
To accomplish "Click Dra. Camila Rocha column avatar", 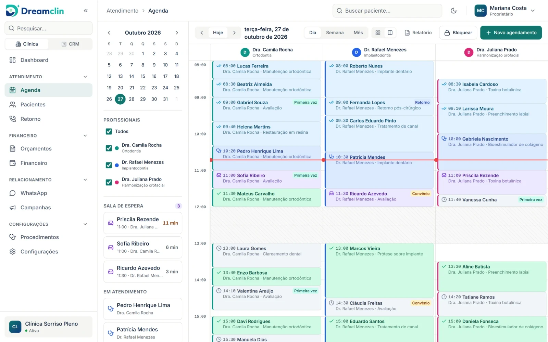I will [x=245, y=52].
